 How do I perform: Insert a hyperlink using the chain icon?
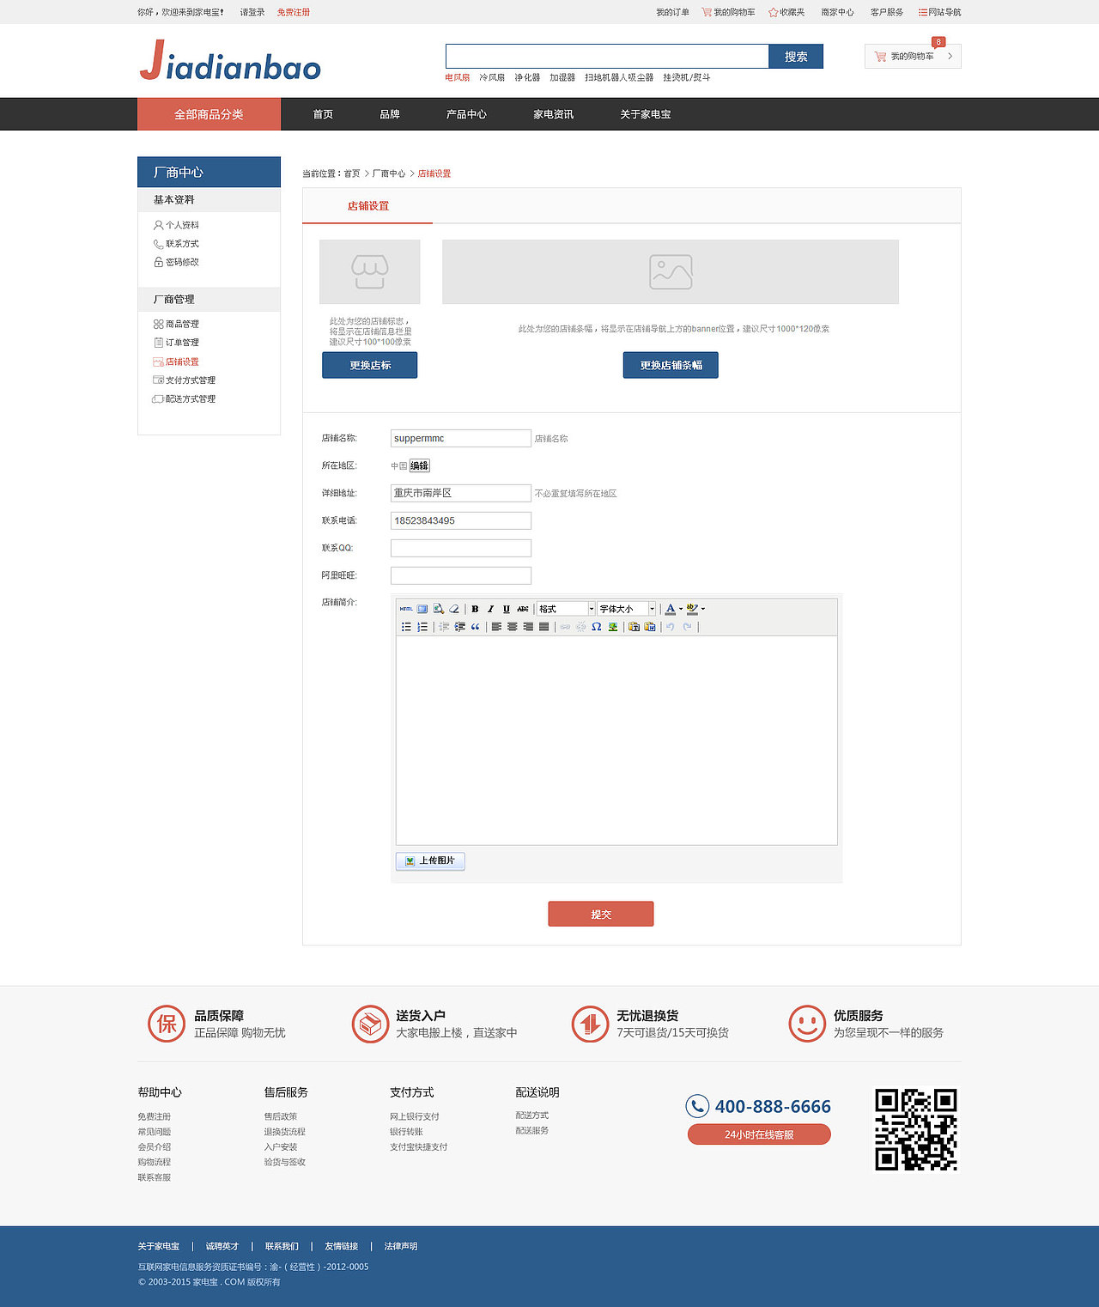(x=566, y=628)
